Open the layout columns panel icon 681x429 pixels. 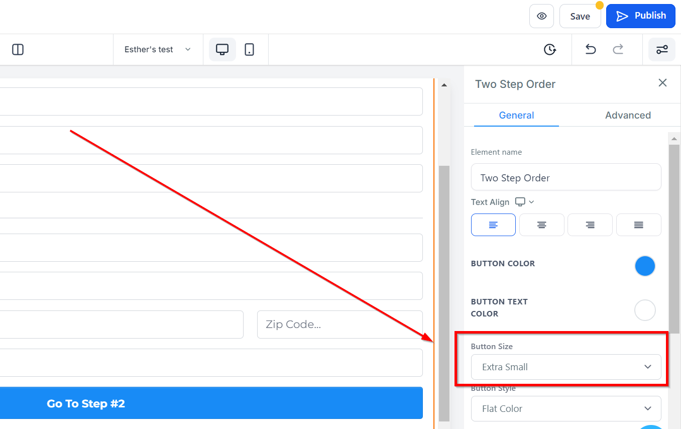(18, 49)
